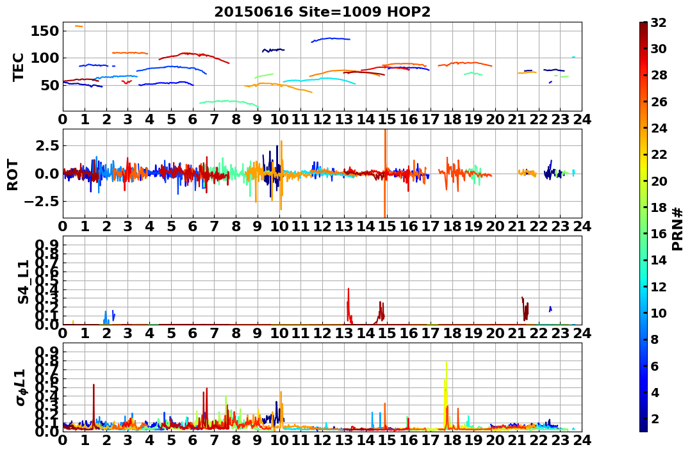The width and height of the screenshot is (690, 454).
Task: Click the hour 0 tick under the σφL1 panel
Action: [63, 440]
